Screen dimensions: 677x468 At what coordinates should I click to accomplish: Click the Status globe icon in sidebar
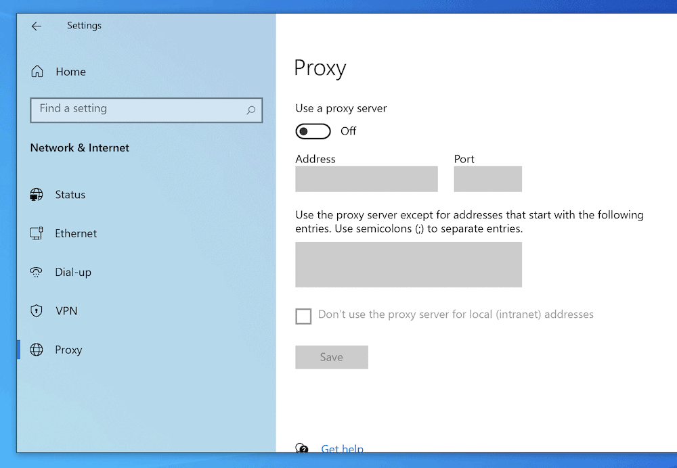coord(37,195)
